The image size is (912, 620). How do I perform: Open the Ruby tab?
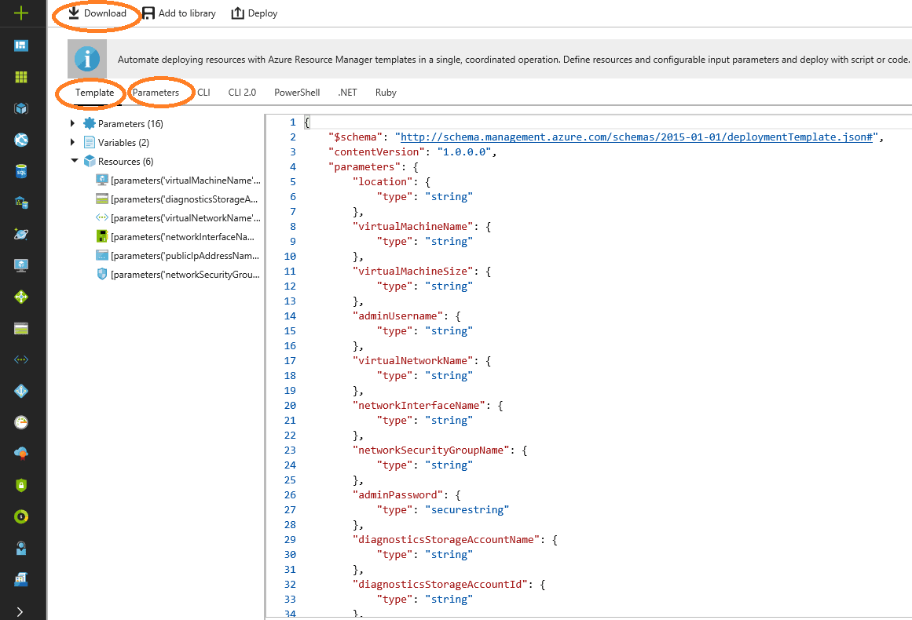click(x=386, y=93)
